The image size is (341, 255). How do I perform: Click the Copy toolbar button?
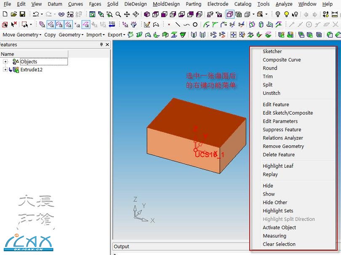(50, 35)
